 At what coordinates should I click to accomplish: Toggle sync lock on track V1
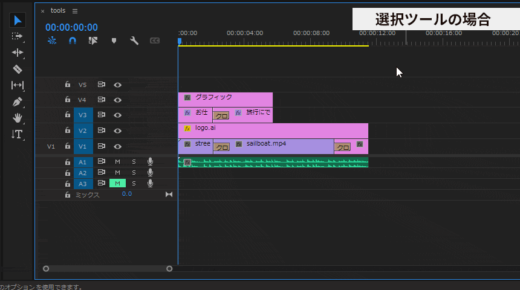(x=101, y=146)
